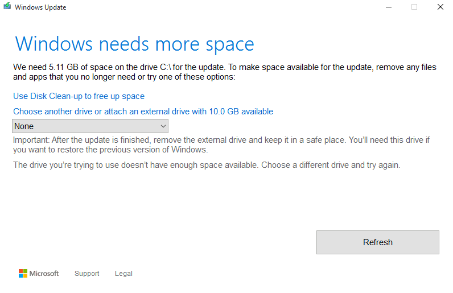Choose another drive or attach external drive
The height and width of the screenshot is (293, 453).
coord(143,112)
